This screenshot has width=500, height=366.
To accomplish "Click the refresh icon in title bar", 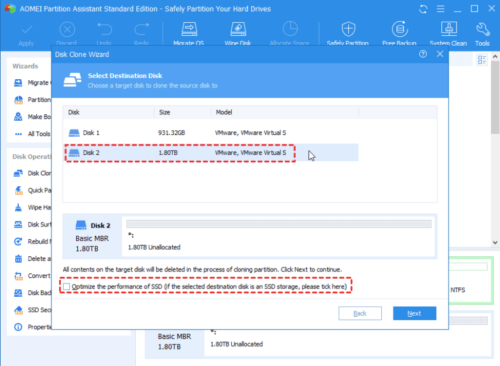I will click(423, 9).
